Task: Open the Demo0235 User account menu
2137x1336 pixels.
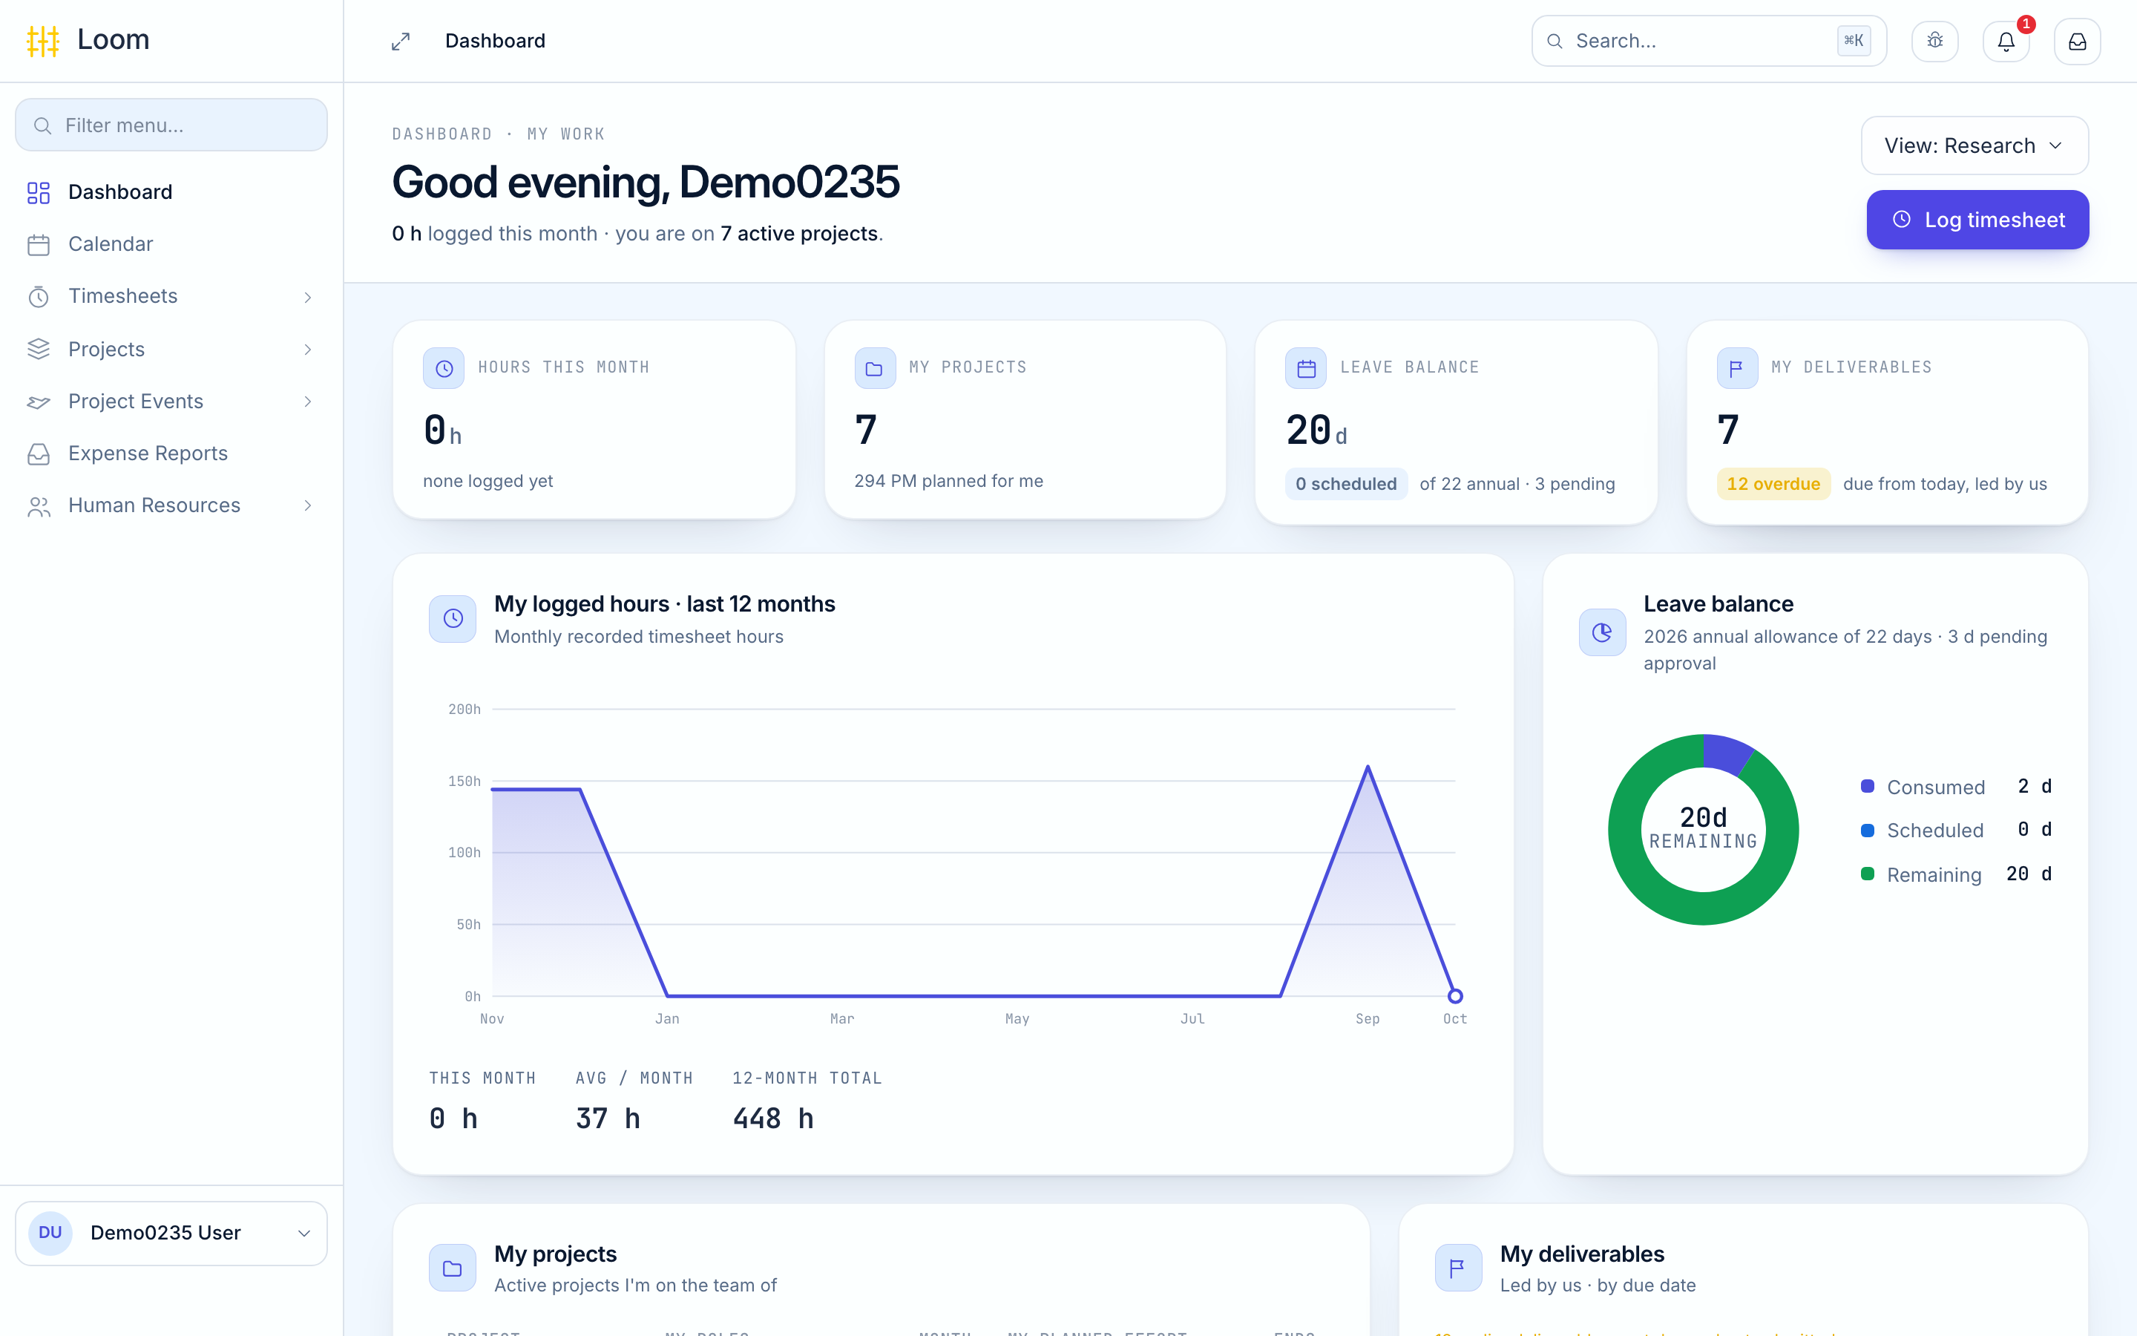Action: click(x=171, y=1233)
